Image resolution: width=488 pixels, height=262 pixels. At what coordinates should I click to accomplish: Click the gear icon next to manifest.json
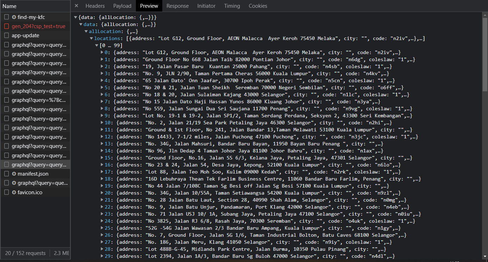click(x=14, y=173)
